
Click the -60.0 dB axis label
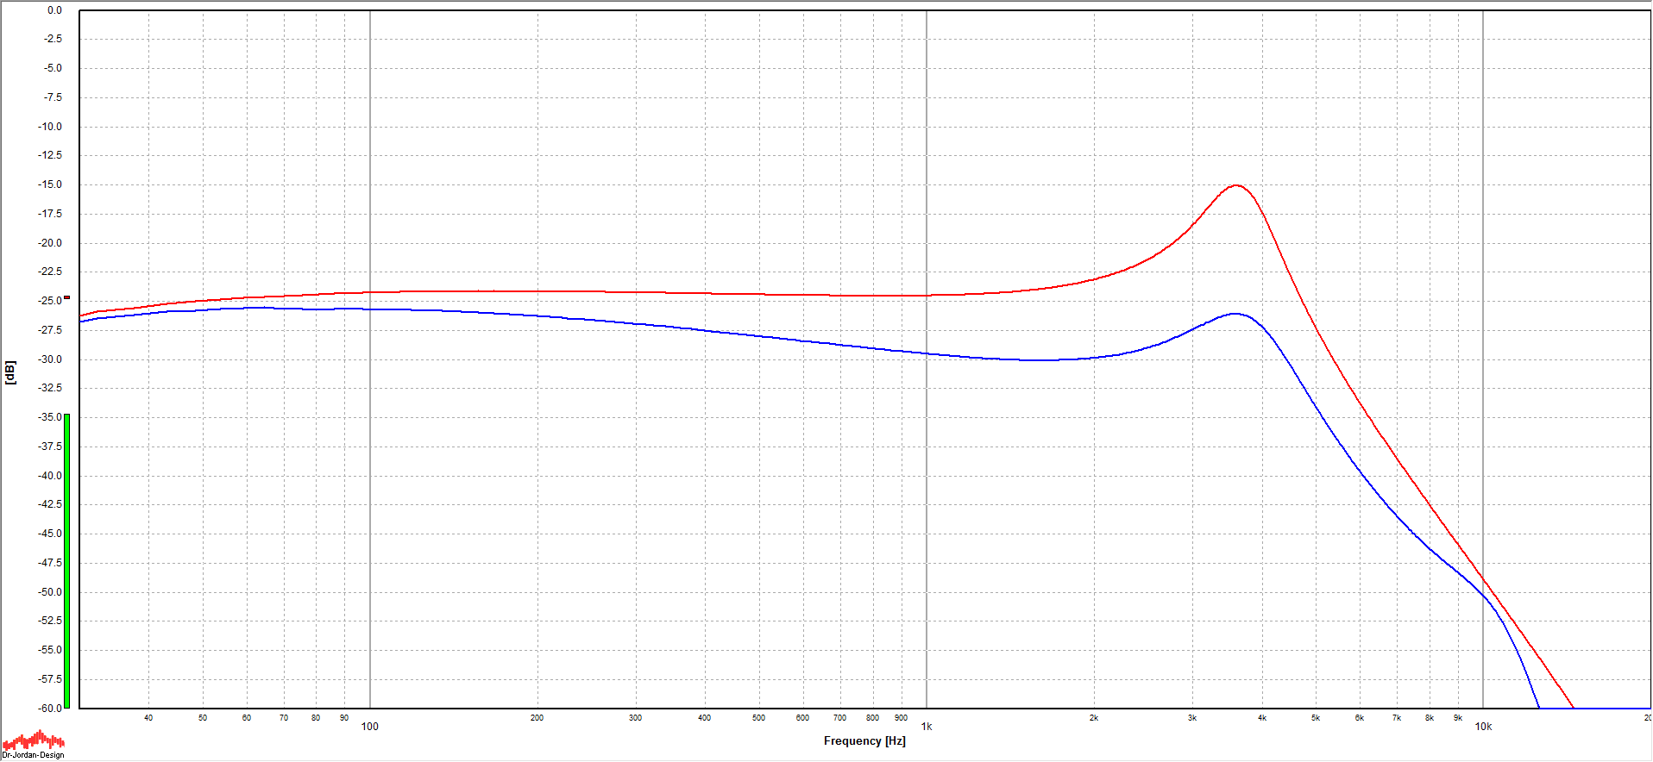pos(51,708)
